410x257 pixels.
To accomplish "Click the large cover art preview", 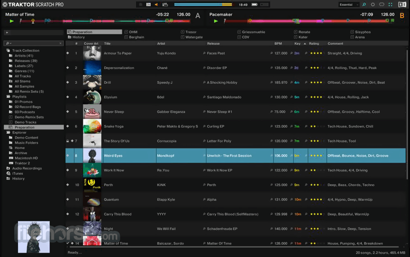I will coord(34,237).
